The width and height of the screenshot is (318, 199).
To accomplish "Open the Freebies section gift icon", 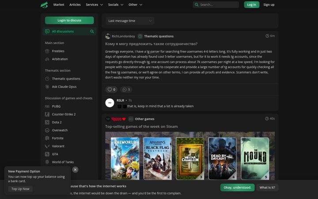I will coord(47,51).
